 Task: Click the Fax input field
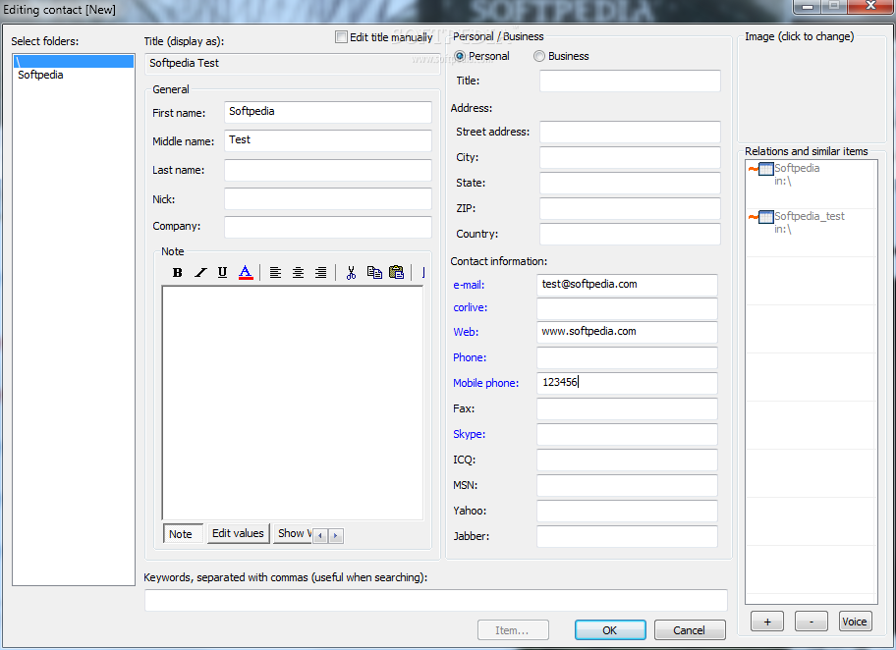click(627, 409)
